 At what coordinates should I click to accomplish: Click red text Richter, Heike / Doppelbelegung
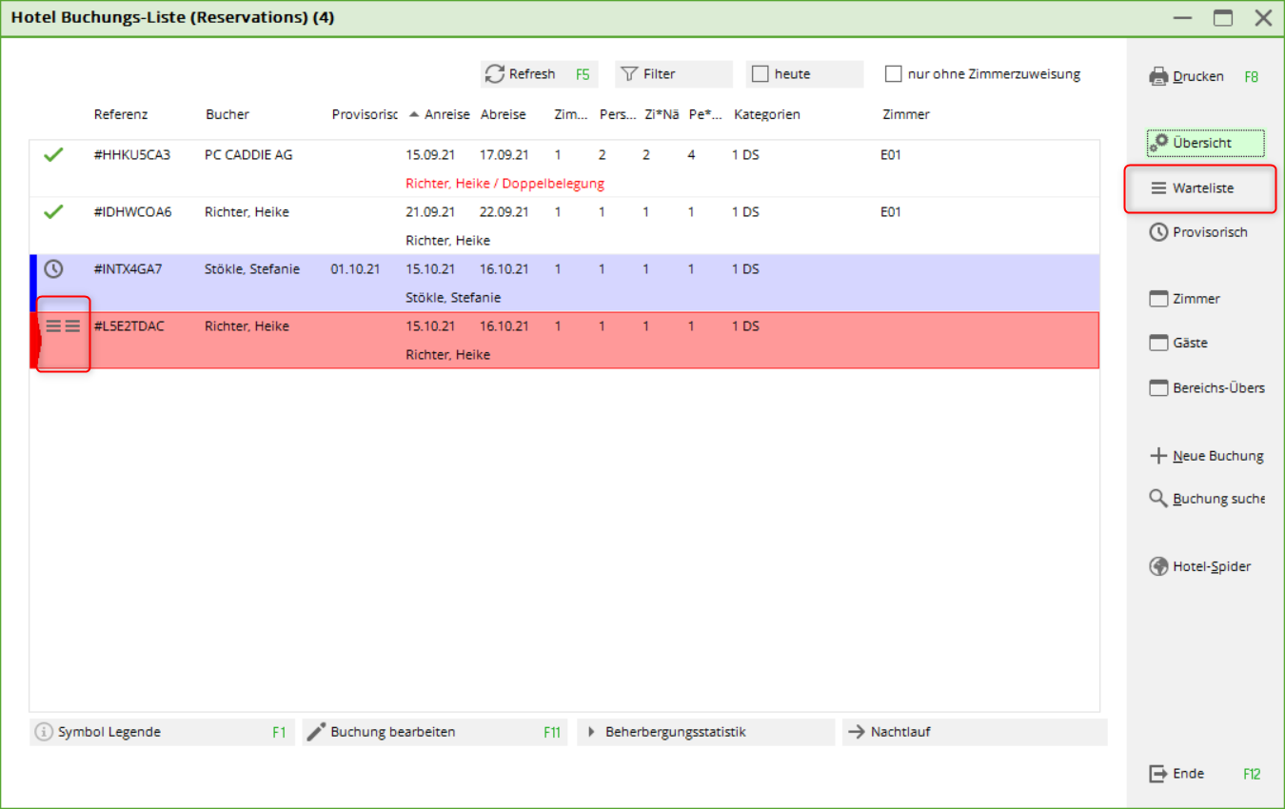[x=504, y=183]
